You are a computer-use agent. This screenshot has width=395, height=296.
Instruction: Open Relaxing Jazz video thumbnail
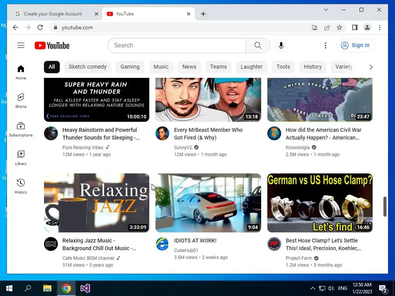pyautogui.click(x=96, y=203)
